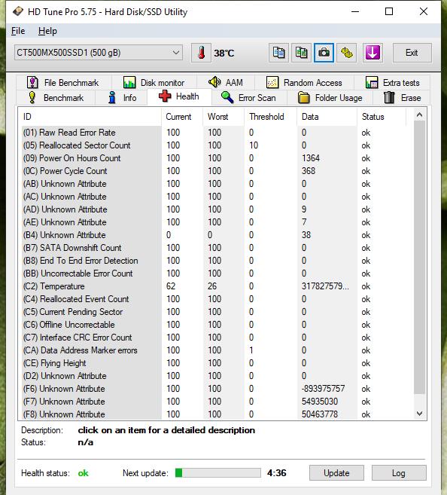Image resolution: width=447 pixels, height=495 pixels.
Task: Click the green Health status ok text
Action: pos(84,473)
